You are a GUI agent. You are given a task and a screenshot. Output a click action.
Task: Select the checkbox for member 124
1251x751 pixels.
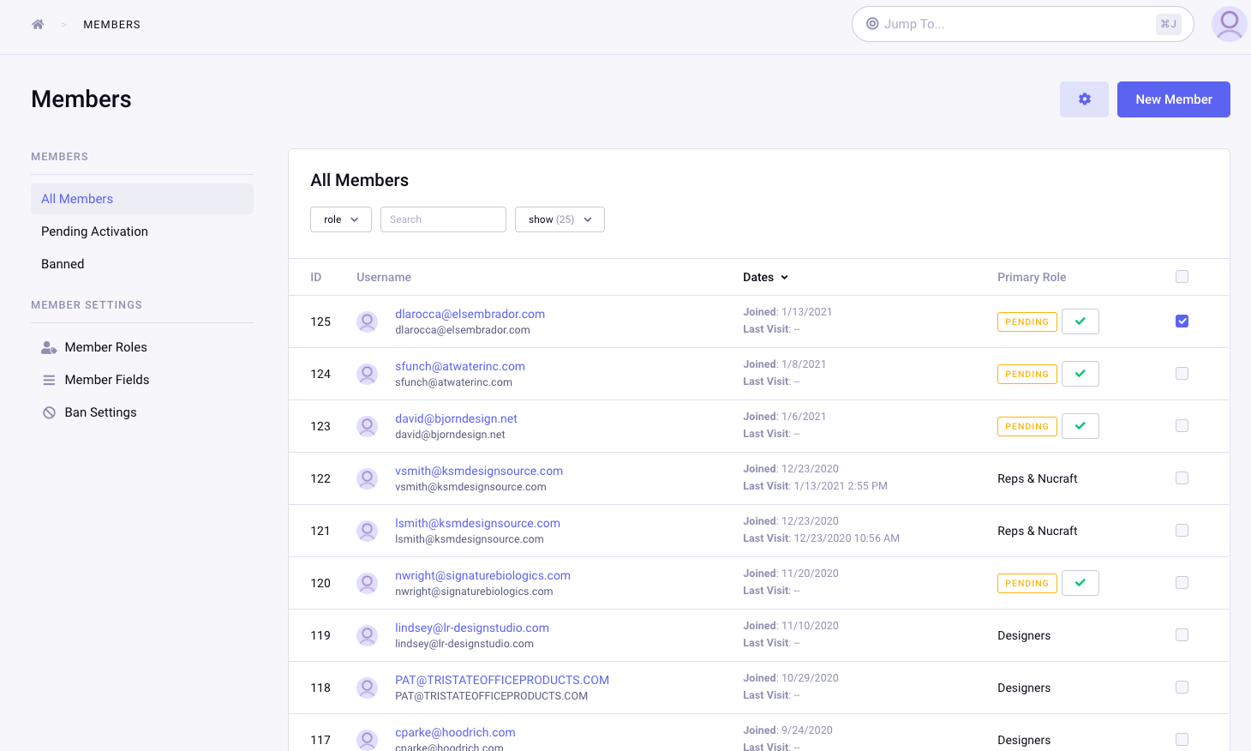(1182, 373)
